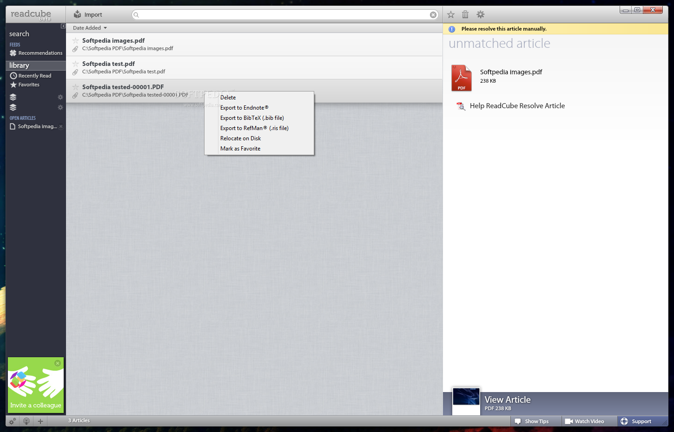The image size is (674, 432).
Task: Toggle favorite star for Softpedia images.pdf
Action: [75, 40]
